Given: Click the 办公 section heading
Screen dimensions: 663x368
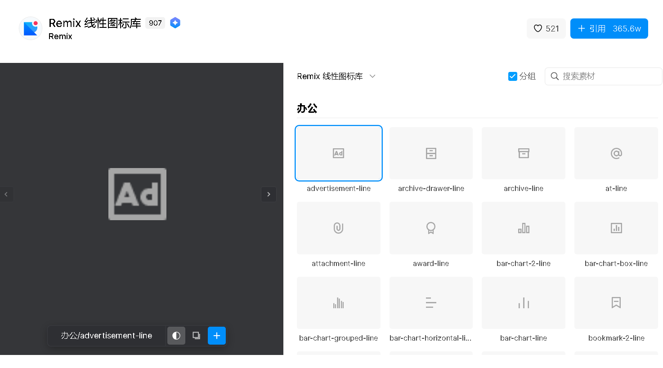Looking at the screenshot, I should pos(307,108).
